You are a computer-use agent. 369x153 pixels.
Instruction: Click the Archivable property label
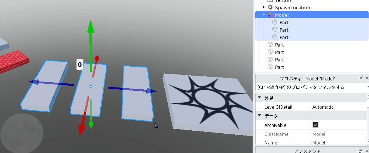pyautogui.click(x=275, y=125)
